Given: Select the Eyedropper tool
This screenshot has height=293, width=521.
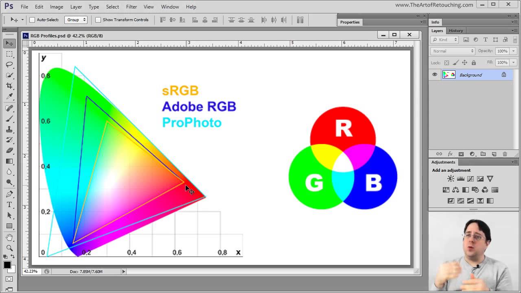Looking at the screenshot, I should click(9, 96).
